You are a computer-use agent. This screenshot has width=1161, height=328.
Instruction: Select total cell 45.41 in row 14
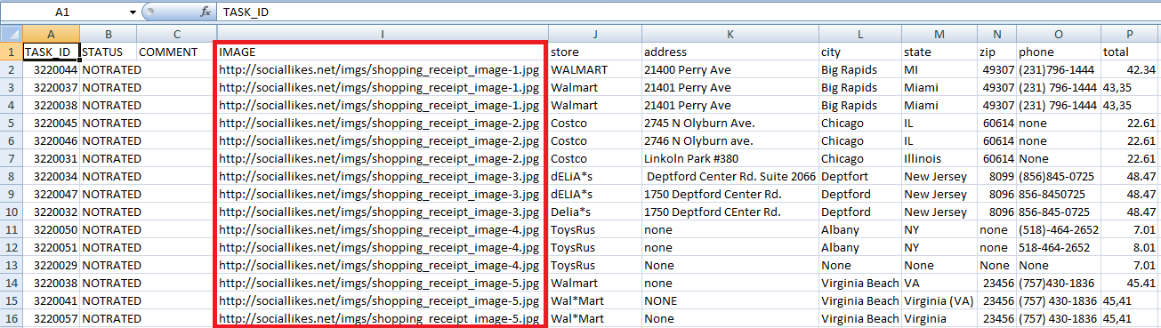pos(1131,283)
